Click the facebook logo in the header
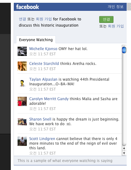The image size is (131, 170). [27, 7]
